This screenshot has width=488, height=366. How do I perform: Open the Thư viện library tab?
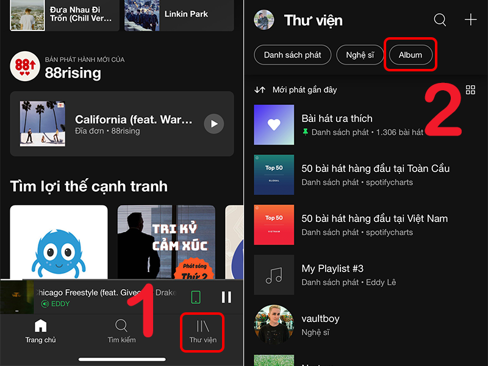point(203,332)
